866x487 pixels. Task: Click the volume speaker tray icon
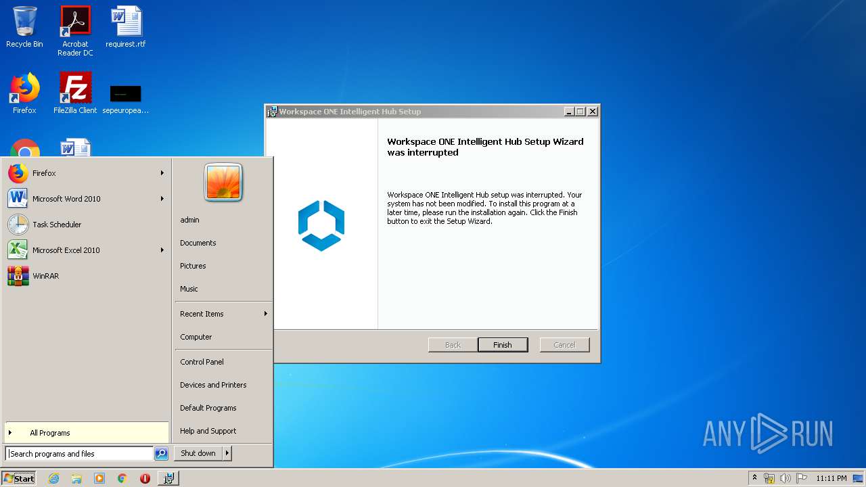(x=785, y=478)
